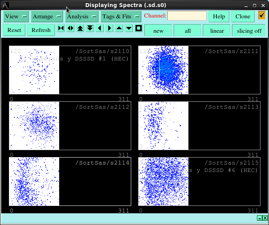Viewport: 269px width, 225px height.
Task: Toggle the orange checkmark box
Action: click(x=262, y=16)
